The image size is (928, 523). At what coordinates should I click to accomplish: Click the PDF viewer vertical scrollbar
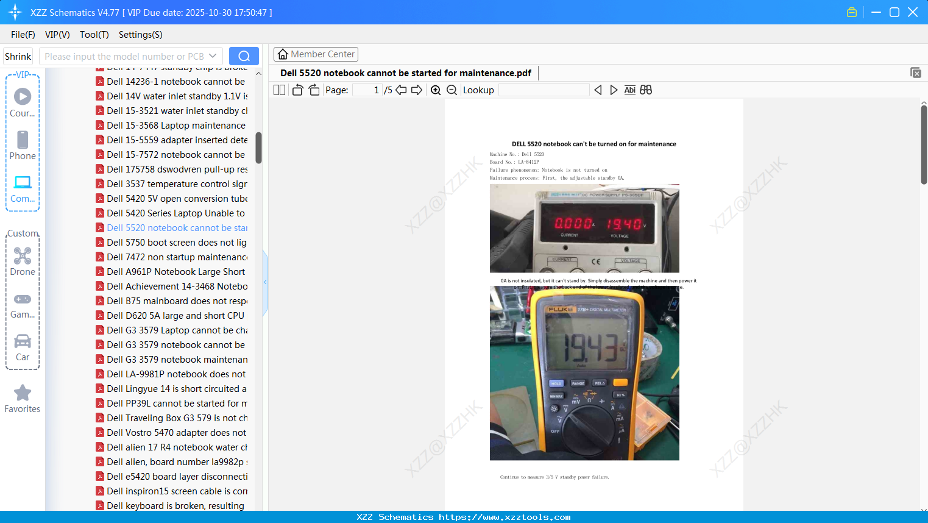pos(924,144)
